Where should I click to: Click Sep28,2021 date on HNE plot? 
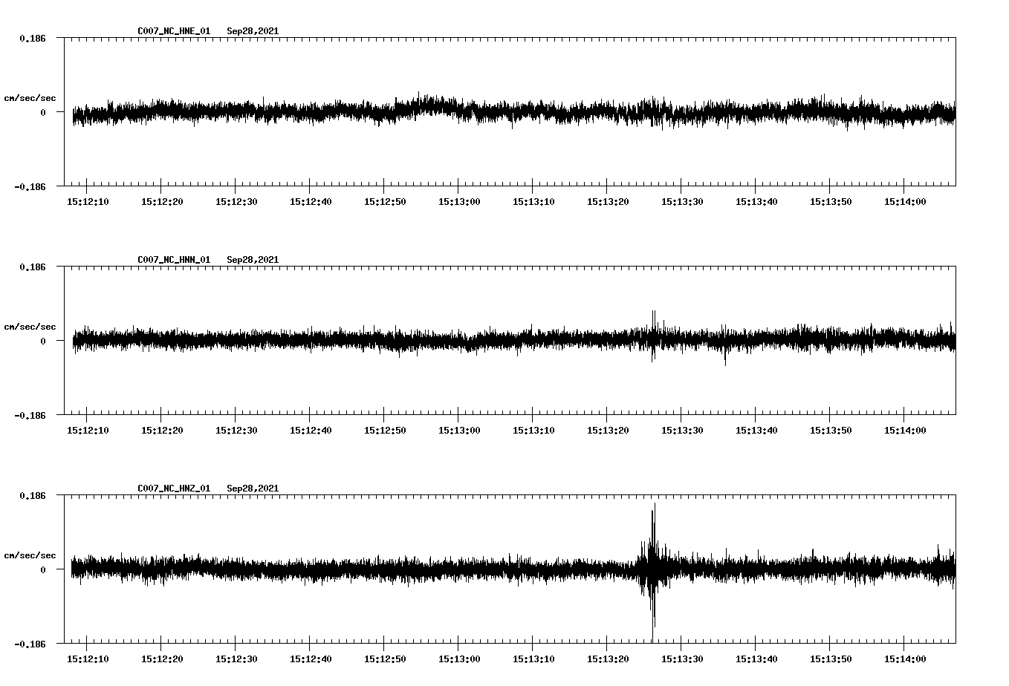(x=253, y=31)
